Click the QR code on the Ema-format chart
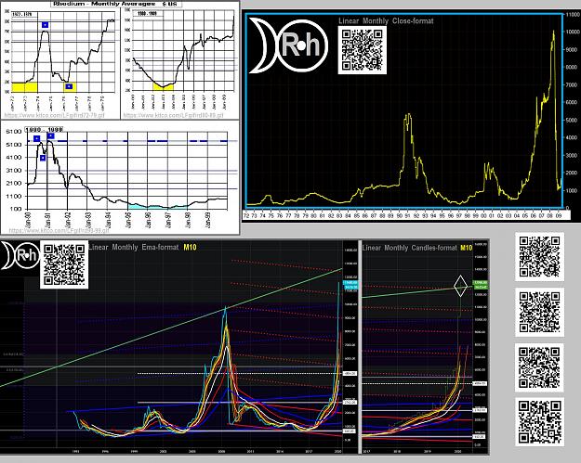This screenshot has height=463, width=581. (x=64, y=264)
